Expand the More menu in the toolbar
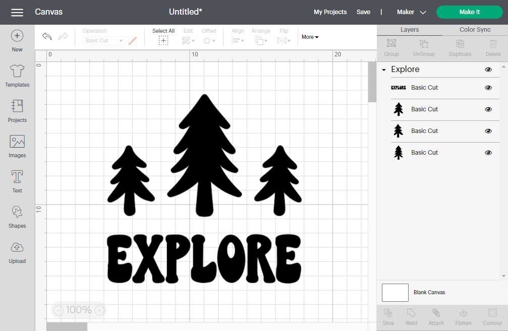Image resolution: width=508 pixels, height=331 pixels. [x=309, y=37]
